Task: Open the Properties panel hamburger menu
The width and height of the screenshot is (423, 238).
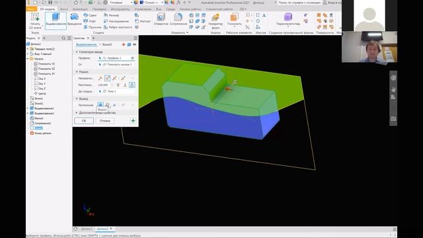Action: [135, 38]
